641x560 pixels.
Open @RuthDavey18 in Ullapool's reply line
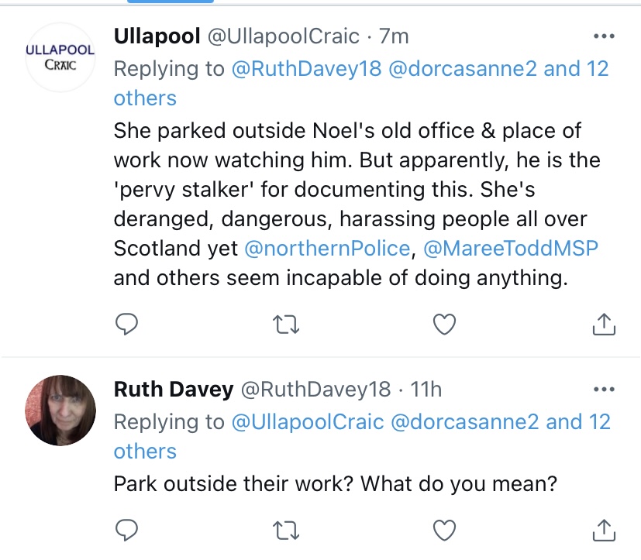click(307, 68)
